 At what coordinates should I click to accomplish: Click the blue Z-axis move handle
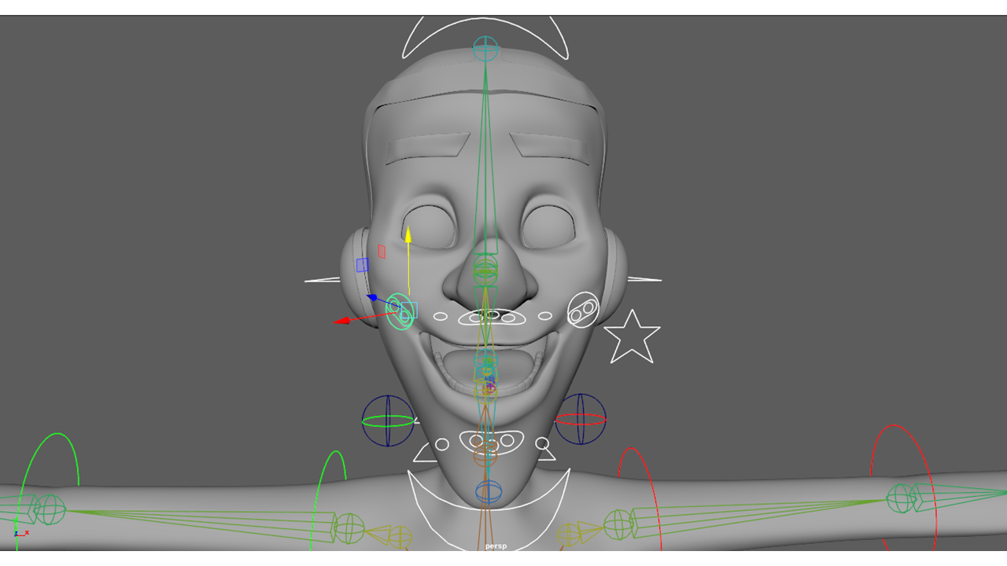(373, 298)
